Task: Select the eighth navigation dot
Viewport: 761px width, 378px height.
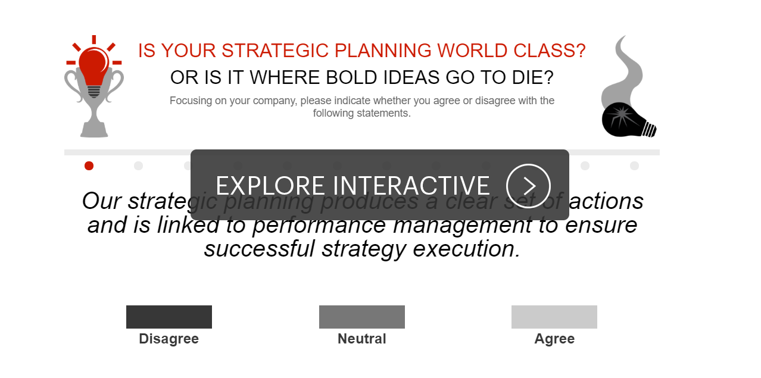Action: 436,165
